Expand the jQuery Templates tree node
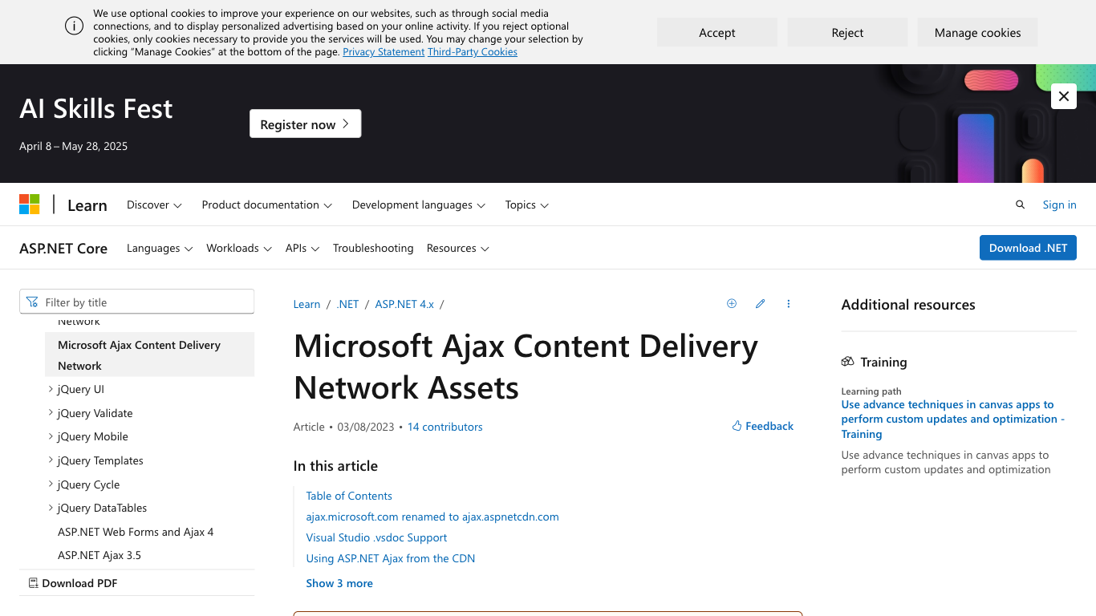 pos(51,460)
